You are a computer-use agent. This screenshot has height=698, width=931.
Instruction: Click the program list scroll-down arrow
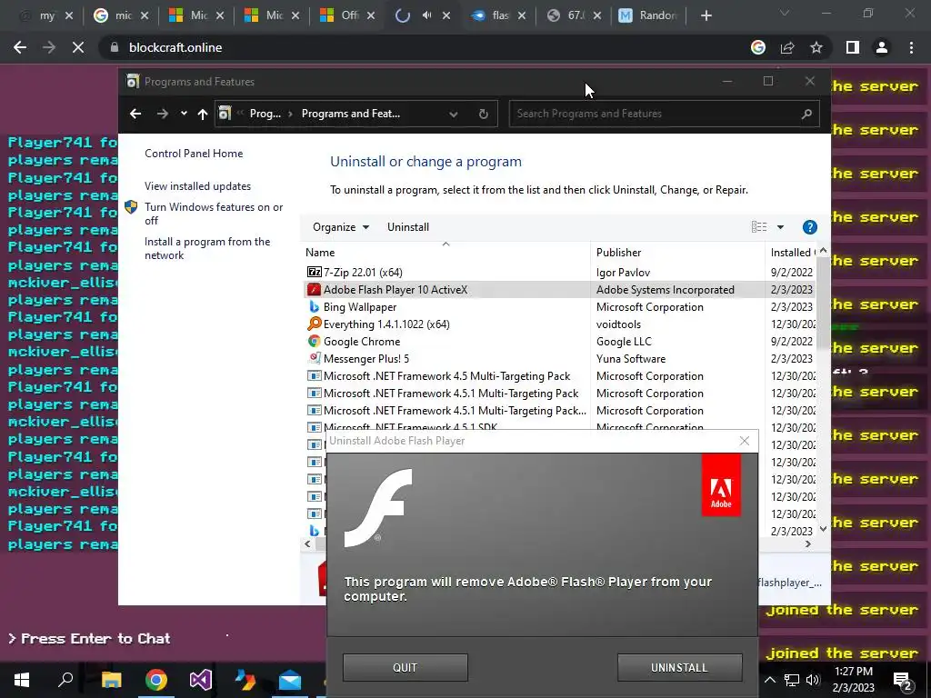(823, 529)
